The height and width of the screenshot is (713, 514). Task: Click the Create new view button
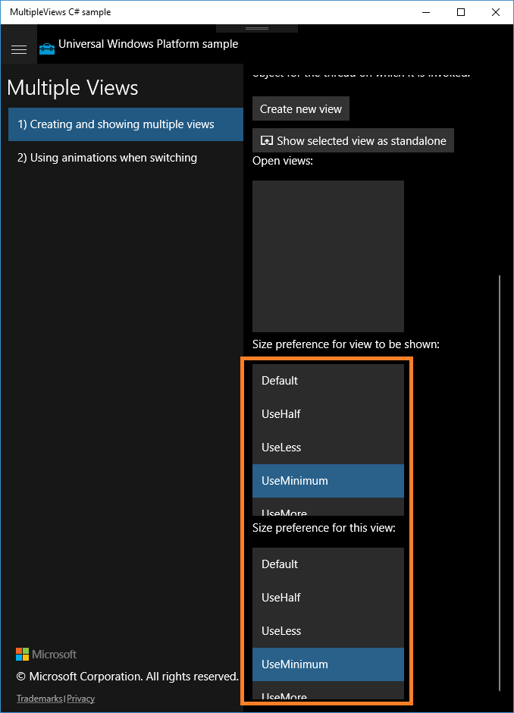[x=300, y=108]
